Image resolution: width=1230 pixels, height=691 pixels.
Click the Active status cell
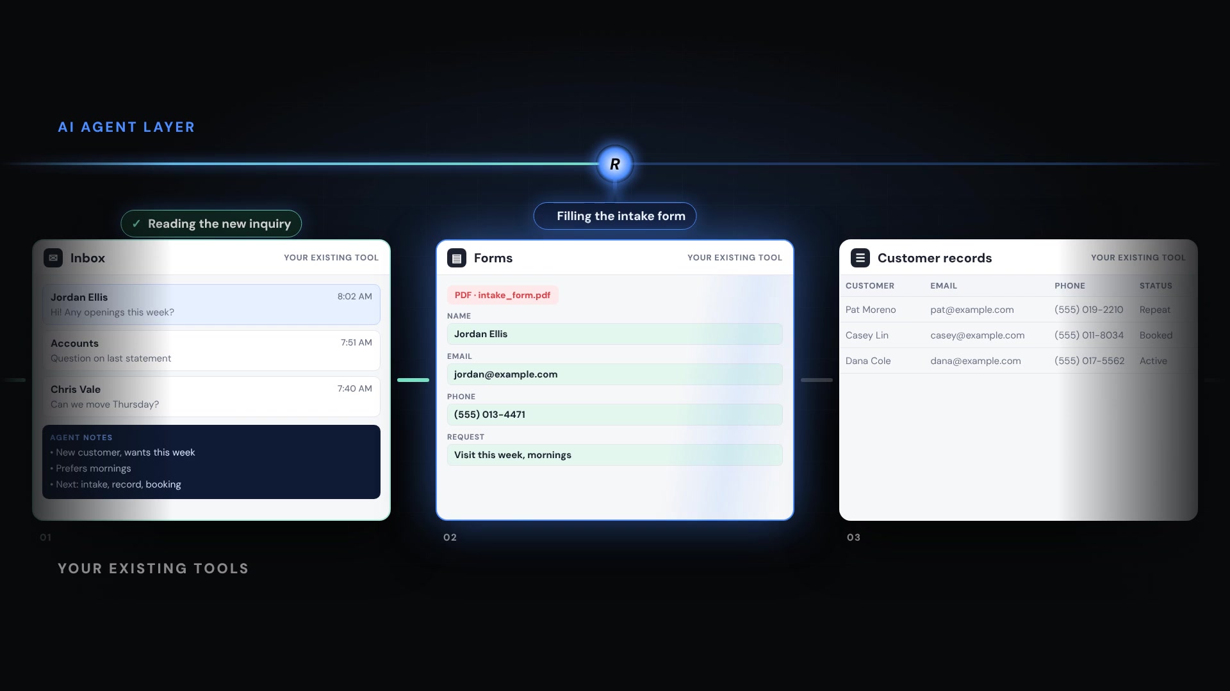click(1153, 361)
